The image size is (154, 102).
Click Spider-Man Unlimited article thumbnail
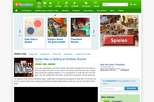(24, 67)
